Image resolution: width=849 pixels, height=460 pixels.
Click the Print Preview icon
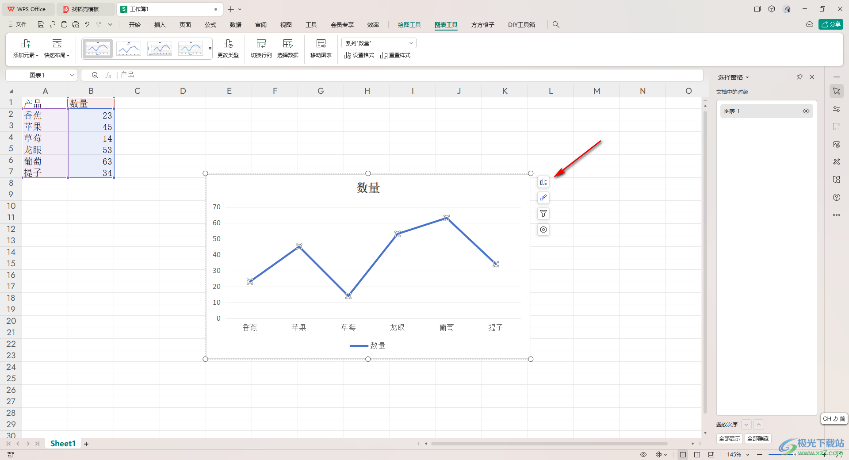tap(76, 25)
